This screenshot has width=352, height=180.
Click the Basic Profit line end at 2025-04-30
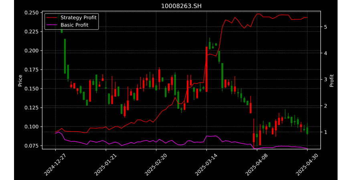[x=307, y=148]
